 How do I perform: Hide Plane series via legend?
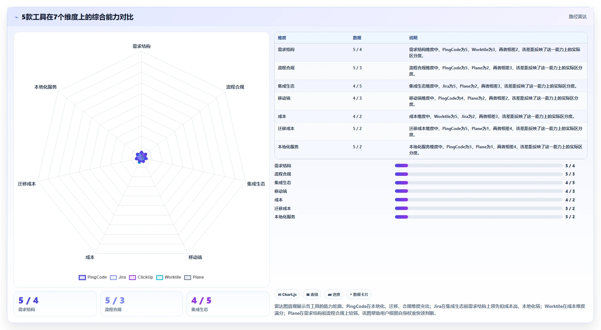(x=194, y=277)
